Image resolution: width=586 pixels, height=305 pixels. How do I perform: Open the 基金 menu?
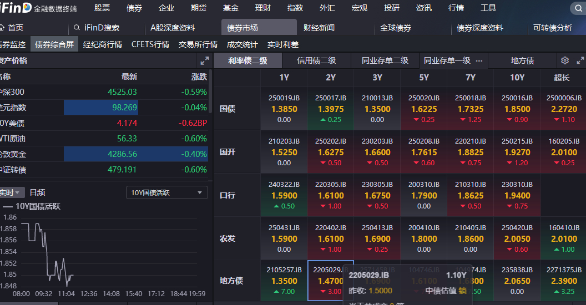pyautogui.click(x=231, y=8)
